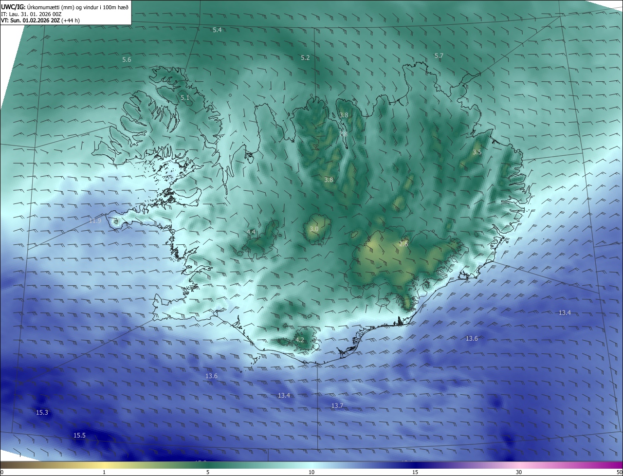Click the 'VT: Sun. 01.02.2026 20Z (+44 h)' line

coord(40,21)
